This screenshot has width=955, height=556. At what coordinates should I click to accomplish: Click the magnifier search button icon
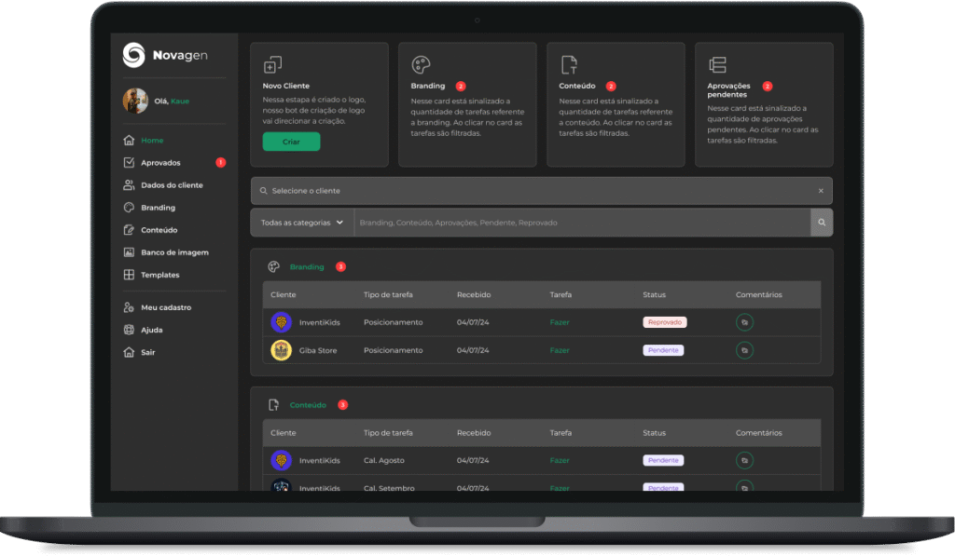point(822,223)
